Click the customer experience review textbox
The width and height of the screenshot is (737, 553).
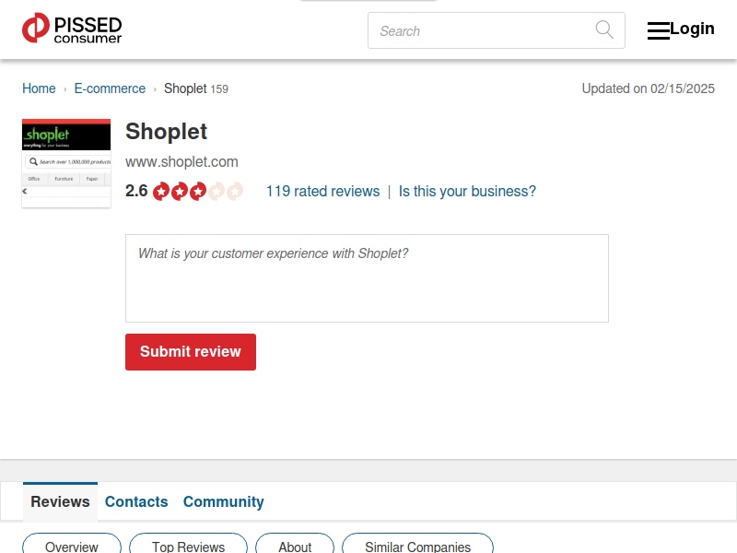click(367, 277)
